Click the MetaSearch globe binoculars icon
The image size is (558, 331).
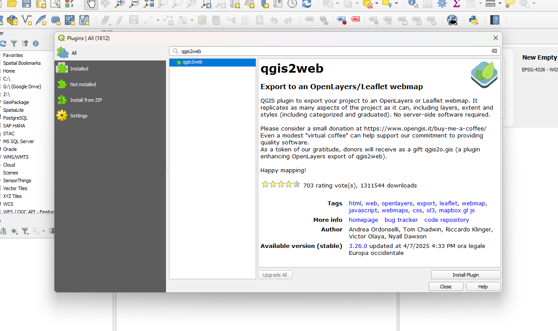pos(453,20)
